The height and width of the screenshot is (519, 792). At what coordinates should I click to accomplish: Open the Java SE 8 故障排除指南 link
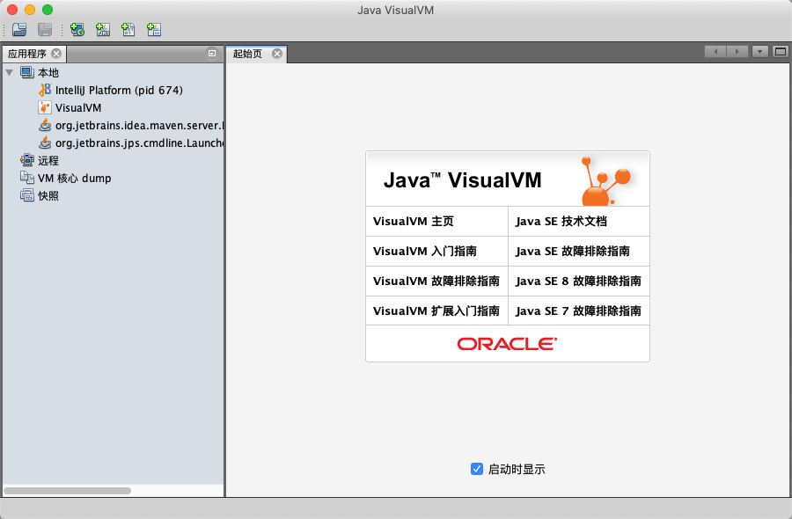tap(579, 281)
